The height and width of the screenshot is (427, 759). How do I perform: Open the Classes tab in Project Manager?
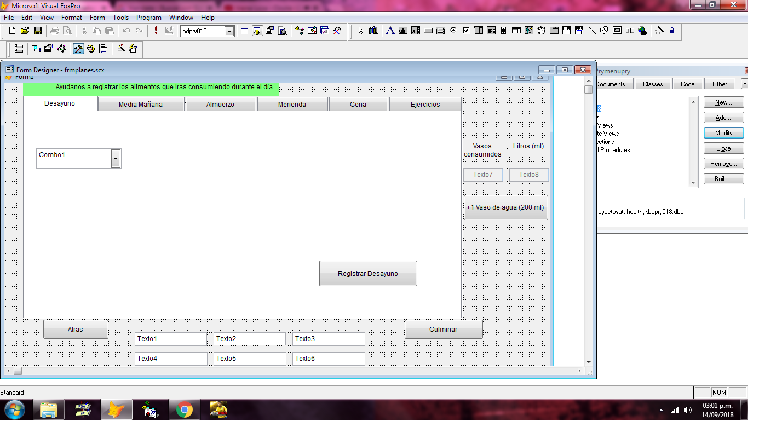click(653, 84)
